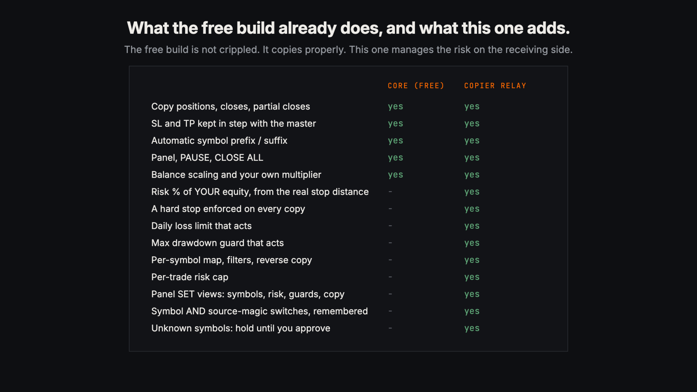Click the subtitle about managing receiving-side risk
Image resolution: width=697 pixels, height=392 pixels.
coord(348,49)
